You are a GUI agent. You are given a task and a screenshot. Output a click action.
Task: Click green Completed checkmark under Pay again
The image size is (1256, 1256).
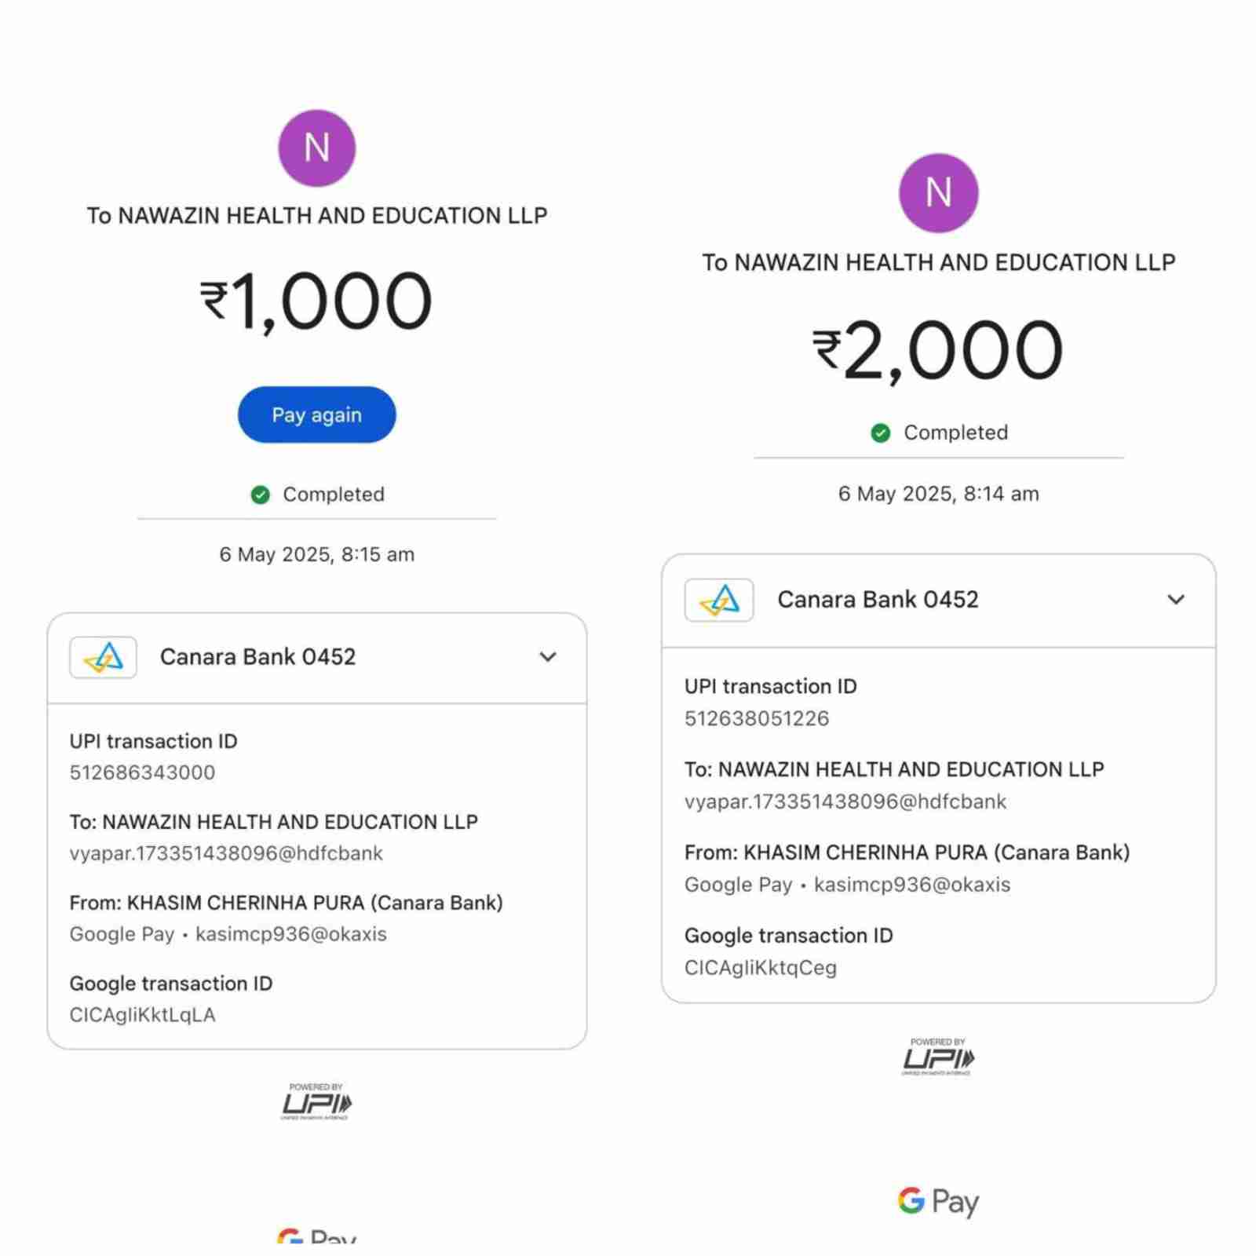(261, 495)
